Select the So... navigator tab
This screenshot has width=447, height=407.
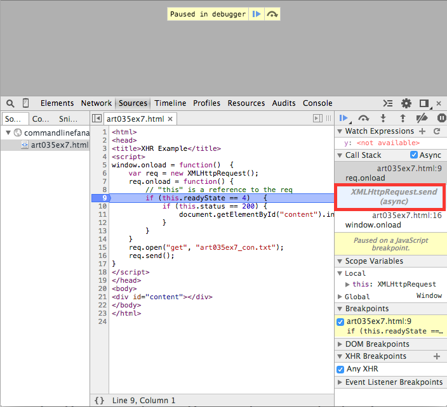[15, 119]
